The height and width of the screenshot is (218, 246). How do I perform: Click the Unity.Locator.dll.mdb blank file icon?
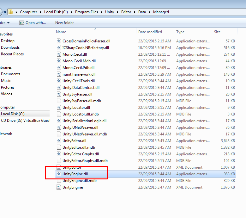(x=59, y=114)
